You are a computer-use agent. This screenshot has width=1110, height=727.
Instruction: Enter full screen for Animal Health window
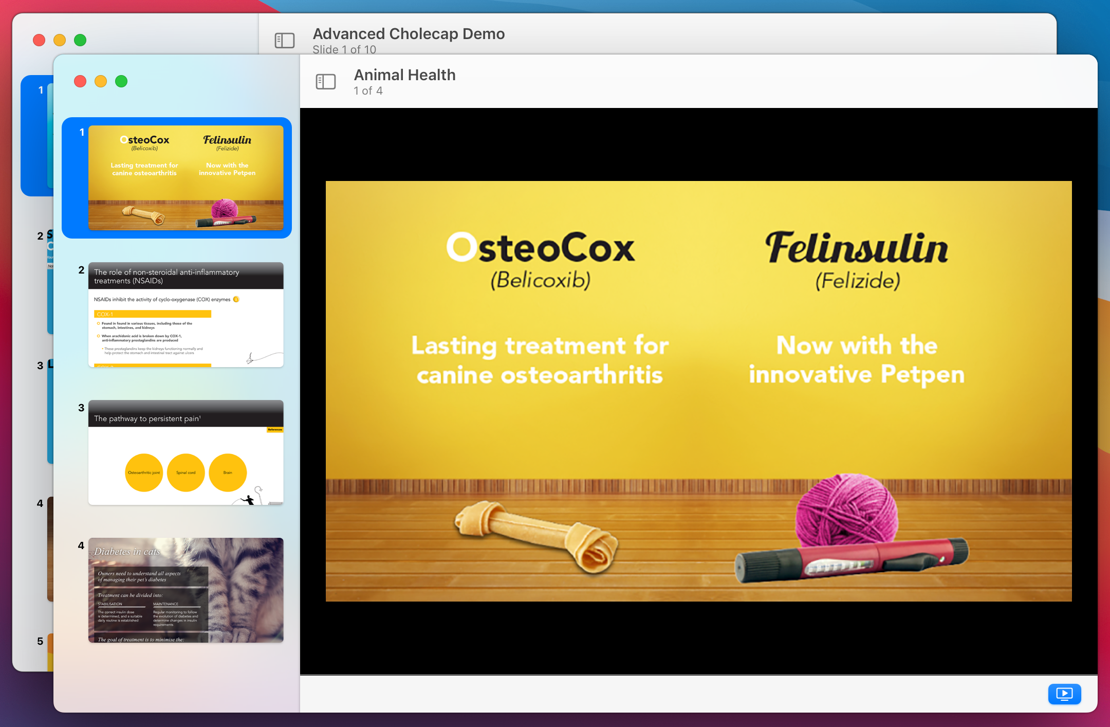121,82
